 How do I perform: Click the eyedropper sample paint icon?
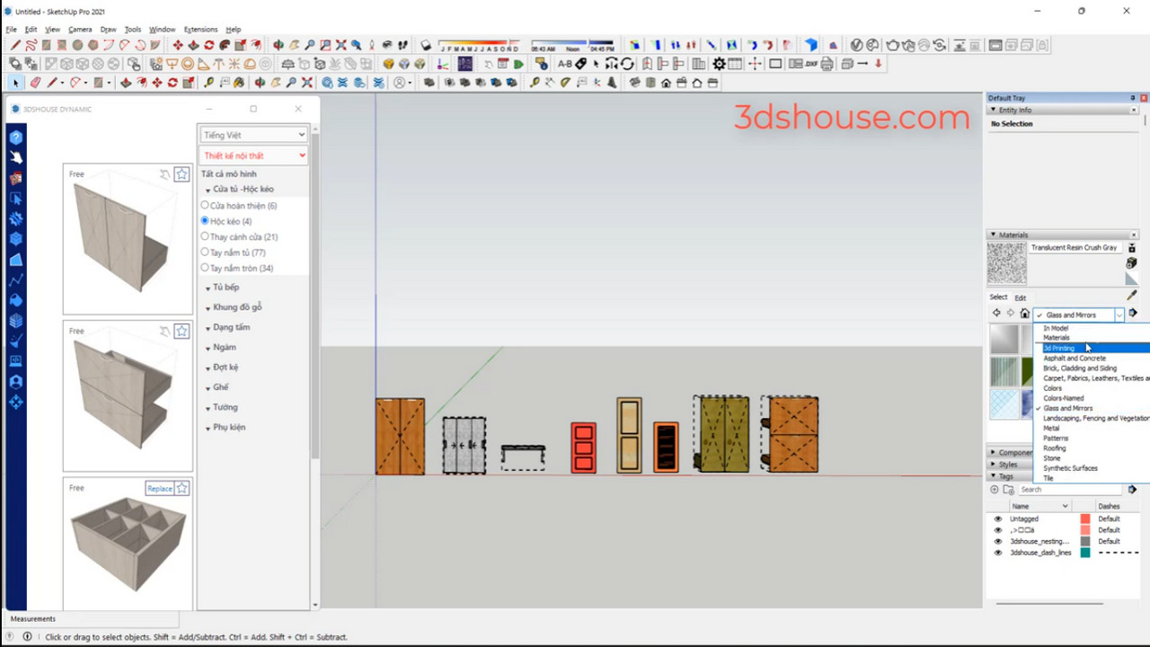pyautogui.click(x=1131, y=296)
